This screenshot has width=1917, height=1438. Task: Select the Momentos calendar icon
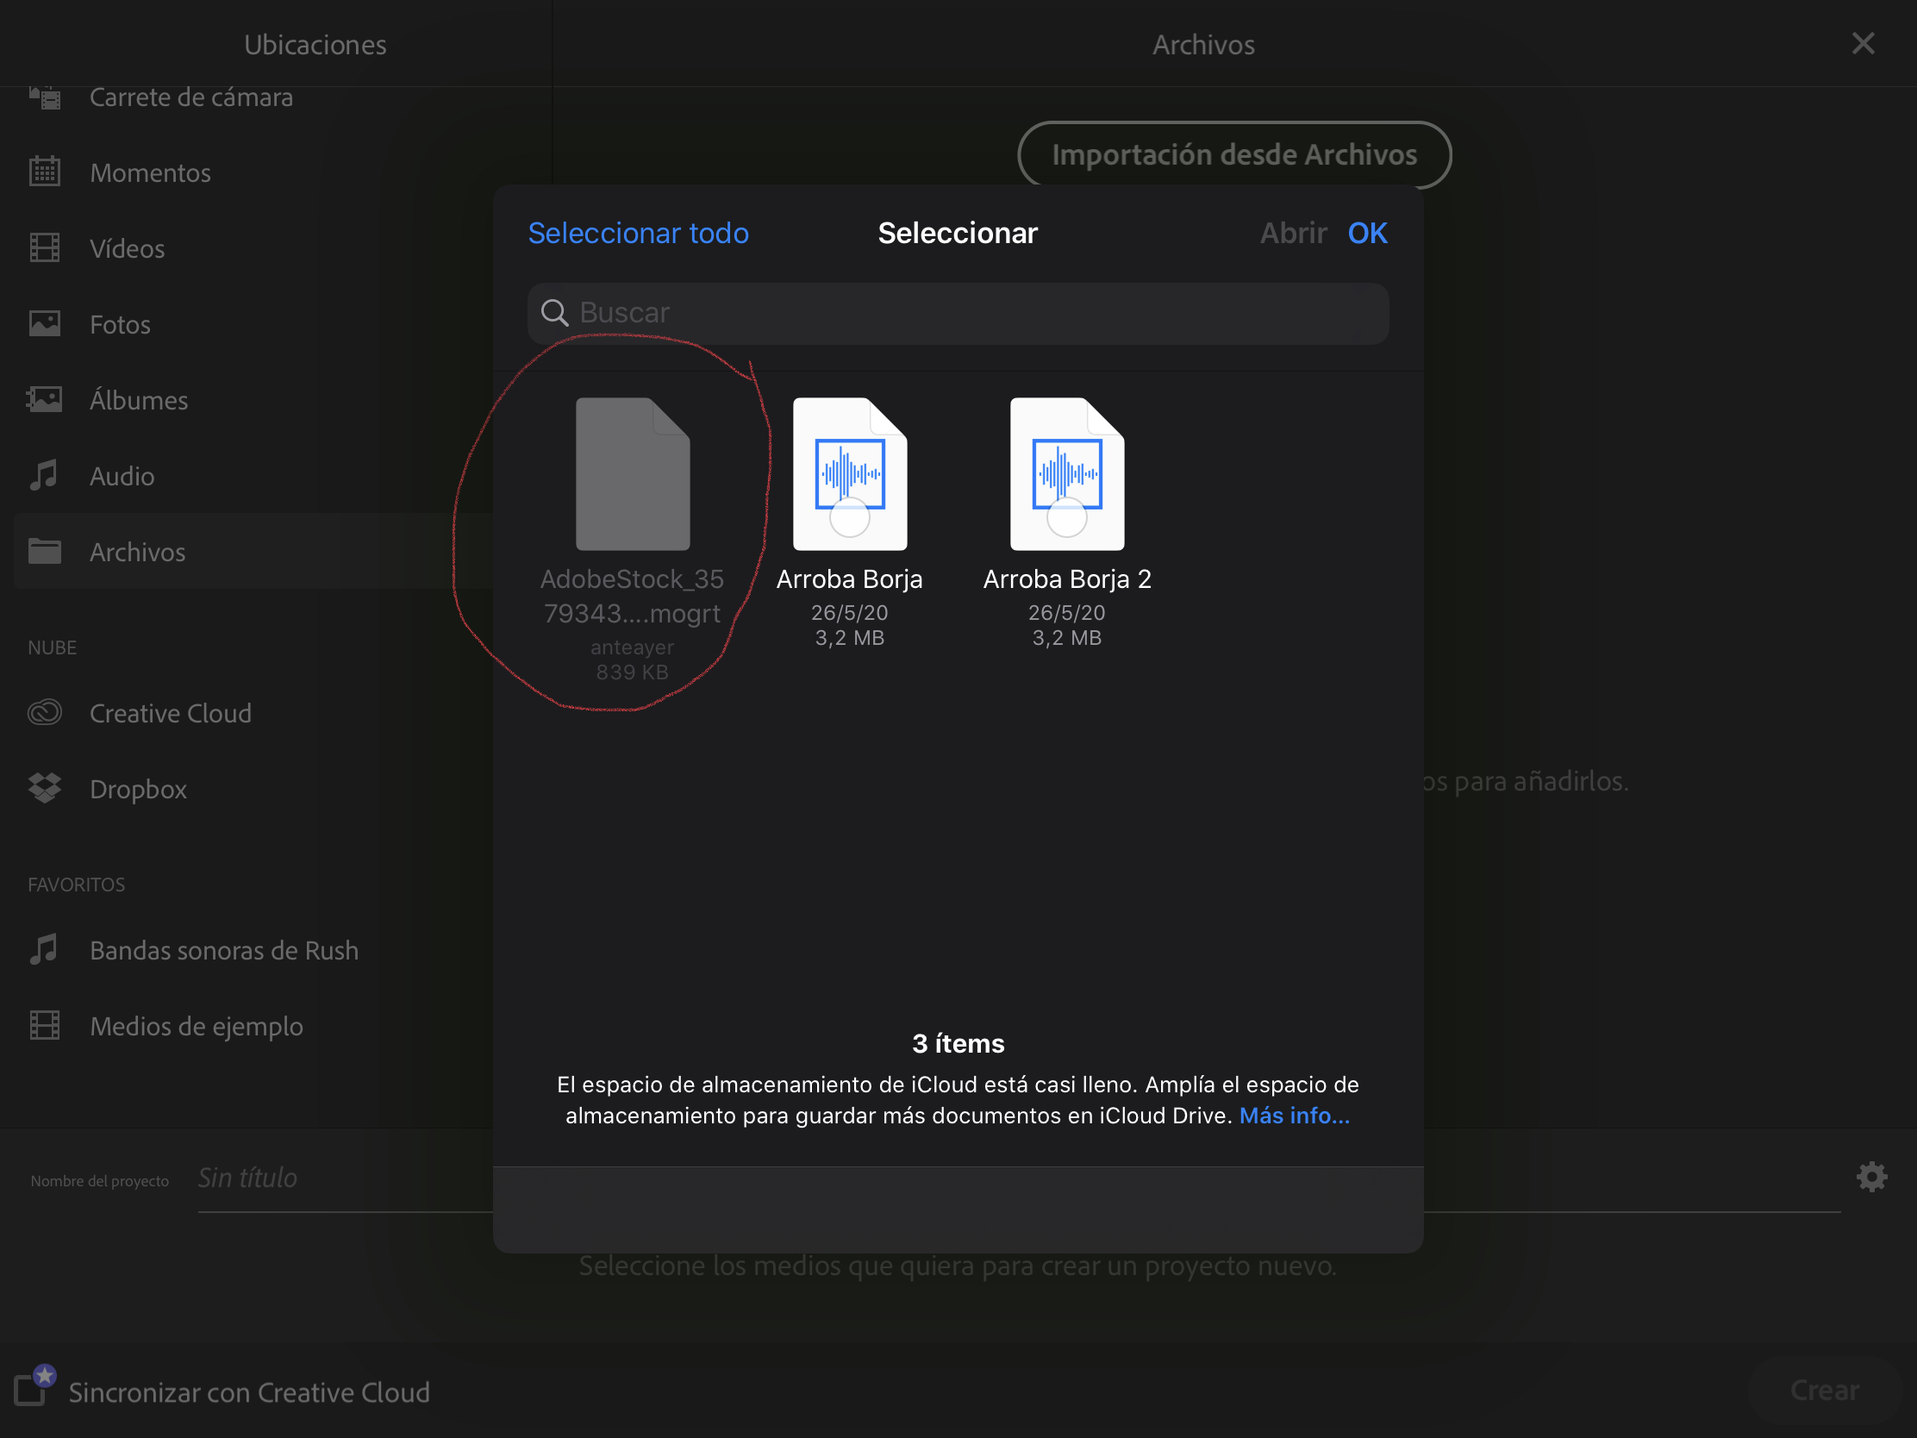[x=45, y=171]
